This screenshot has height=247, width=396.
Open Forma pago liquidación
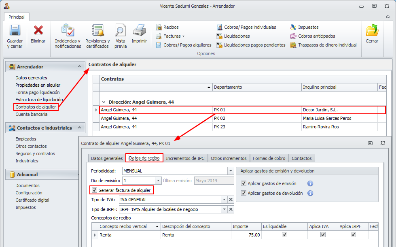tap(38, 93)
